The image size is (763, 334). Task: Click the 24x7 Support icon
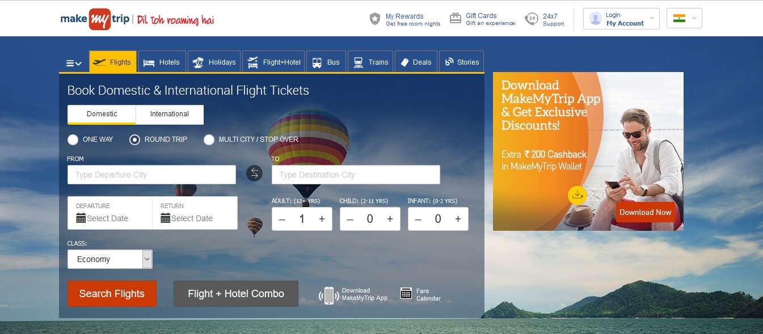tap(532, 19)
